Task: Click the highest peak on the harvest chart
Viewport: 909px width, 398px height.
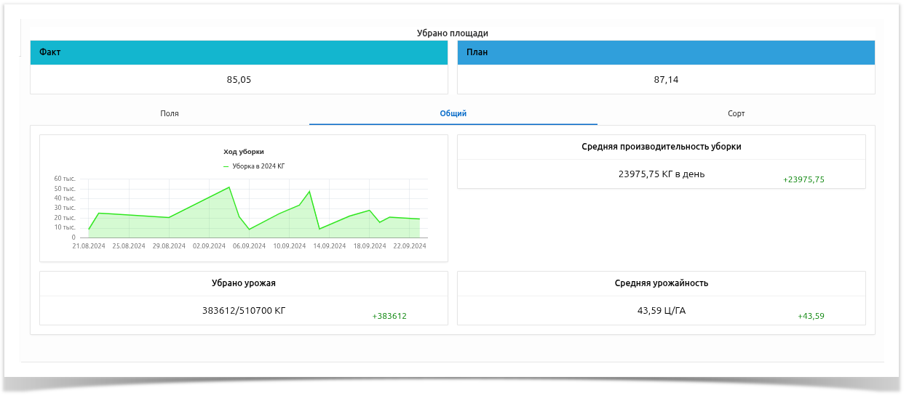Action: click(x=229, y=187)
